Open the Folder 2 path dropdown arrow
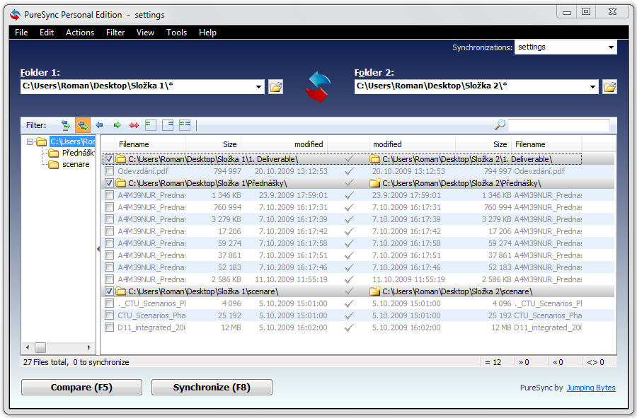Image resolution: width=637 pixels, height=418 pixels. (592, 87)
